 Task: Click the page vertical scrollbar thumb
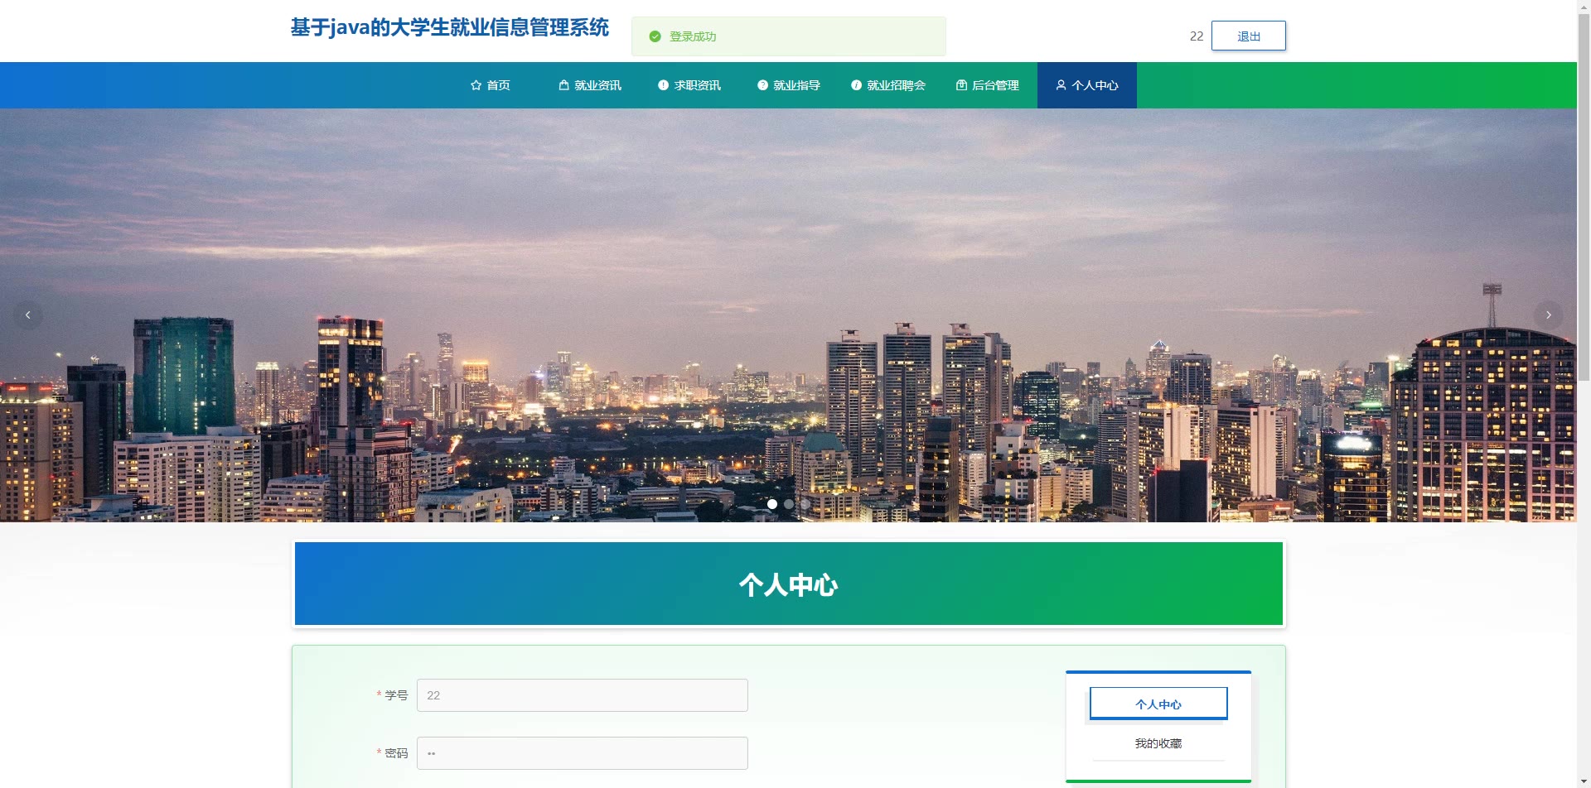[1584, 198]
